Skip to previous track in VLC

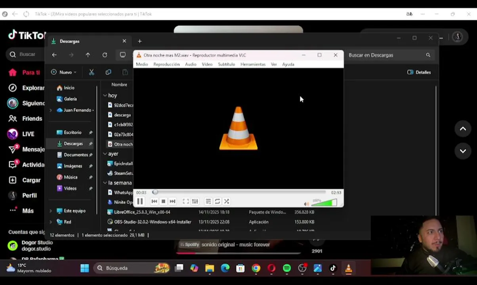coord(154,201)
